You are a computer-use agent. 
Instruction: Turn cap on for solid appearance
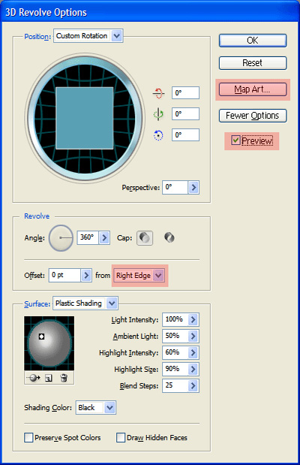tap(145, 238)
